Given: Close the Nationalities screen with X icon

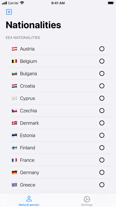Looking at the screenshot, I should pyautogui.click(x=9, y=12).
